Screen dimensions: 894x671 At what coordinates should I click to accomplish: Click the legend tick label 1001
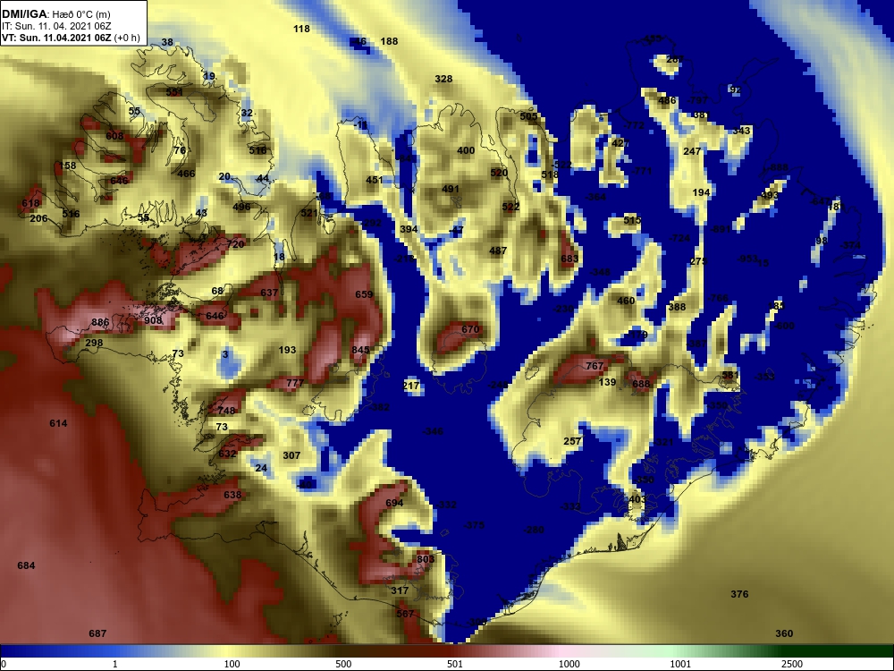pos(680,664)
